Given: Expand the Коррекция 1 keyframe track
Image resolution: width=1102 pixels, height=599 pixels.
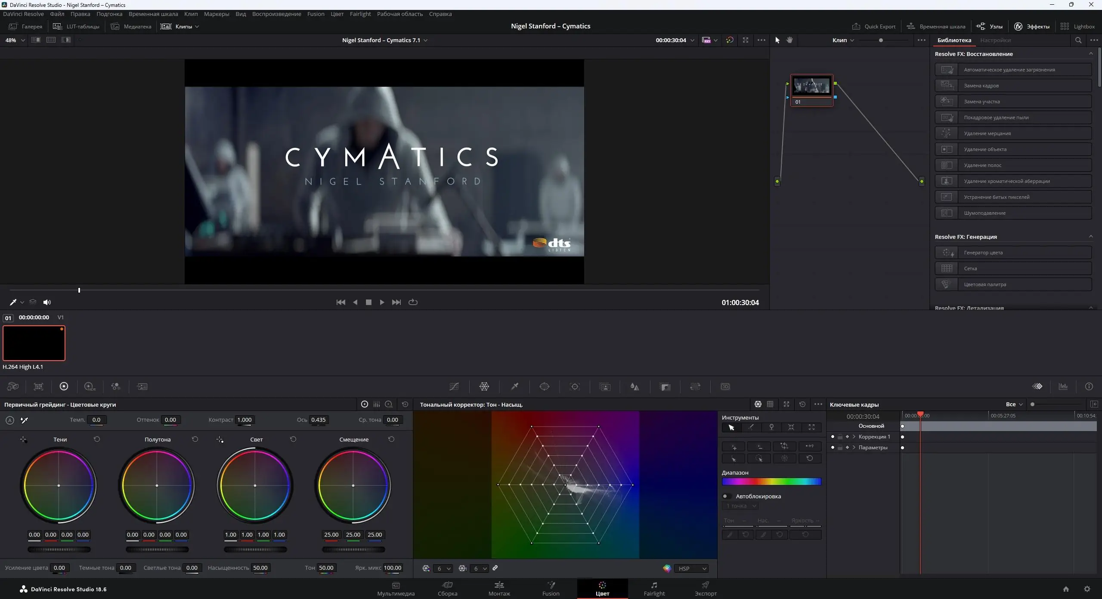Looking at the screenshot, I should click(854, 437).
